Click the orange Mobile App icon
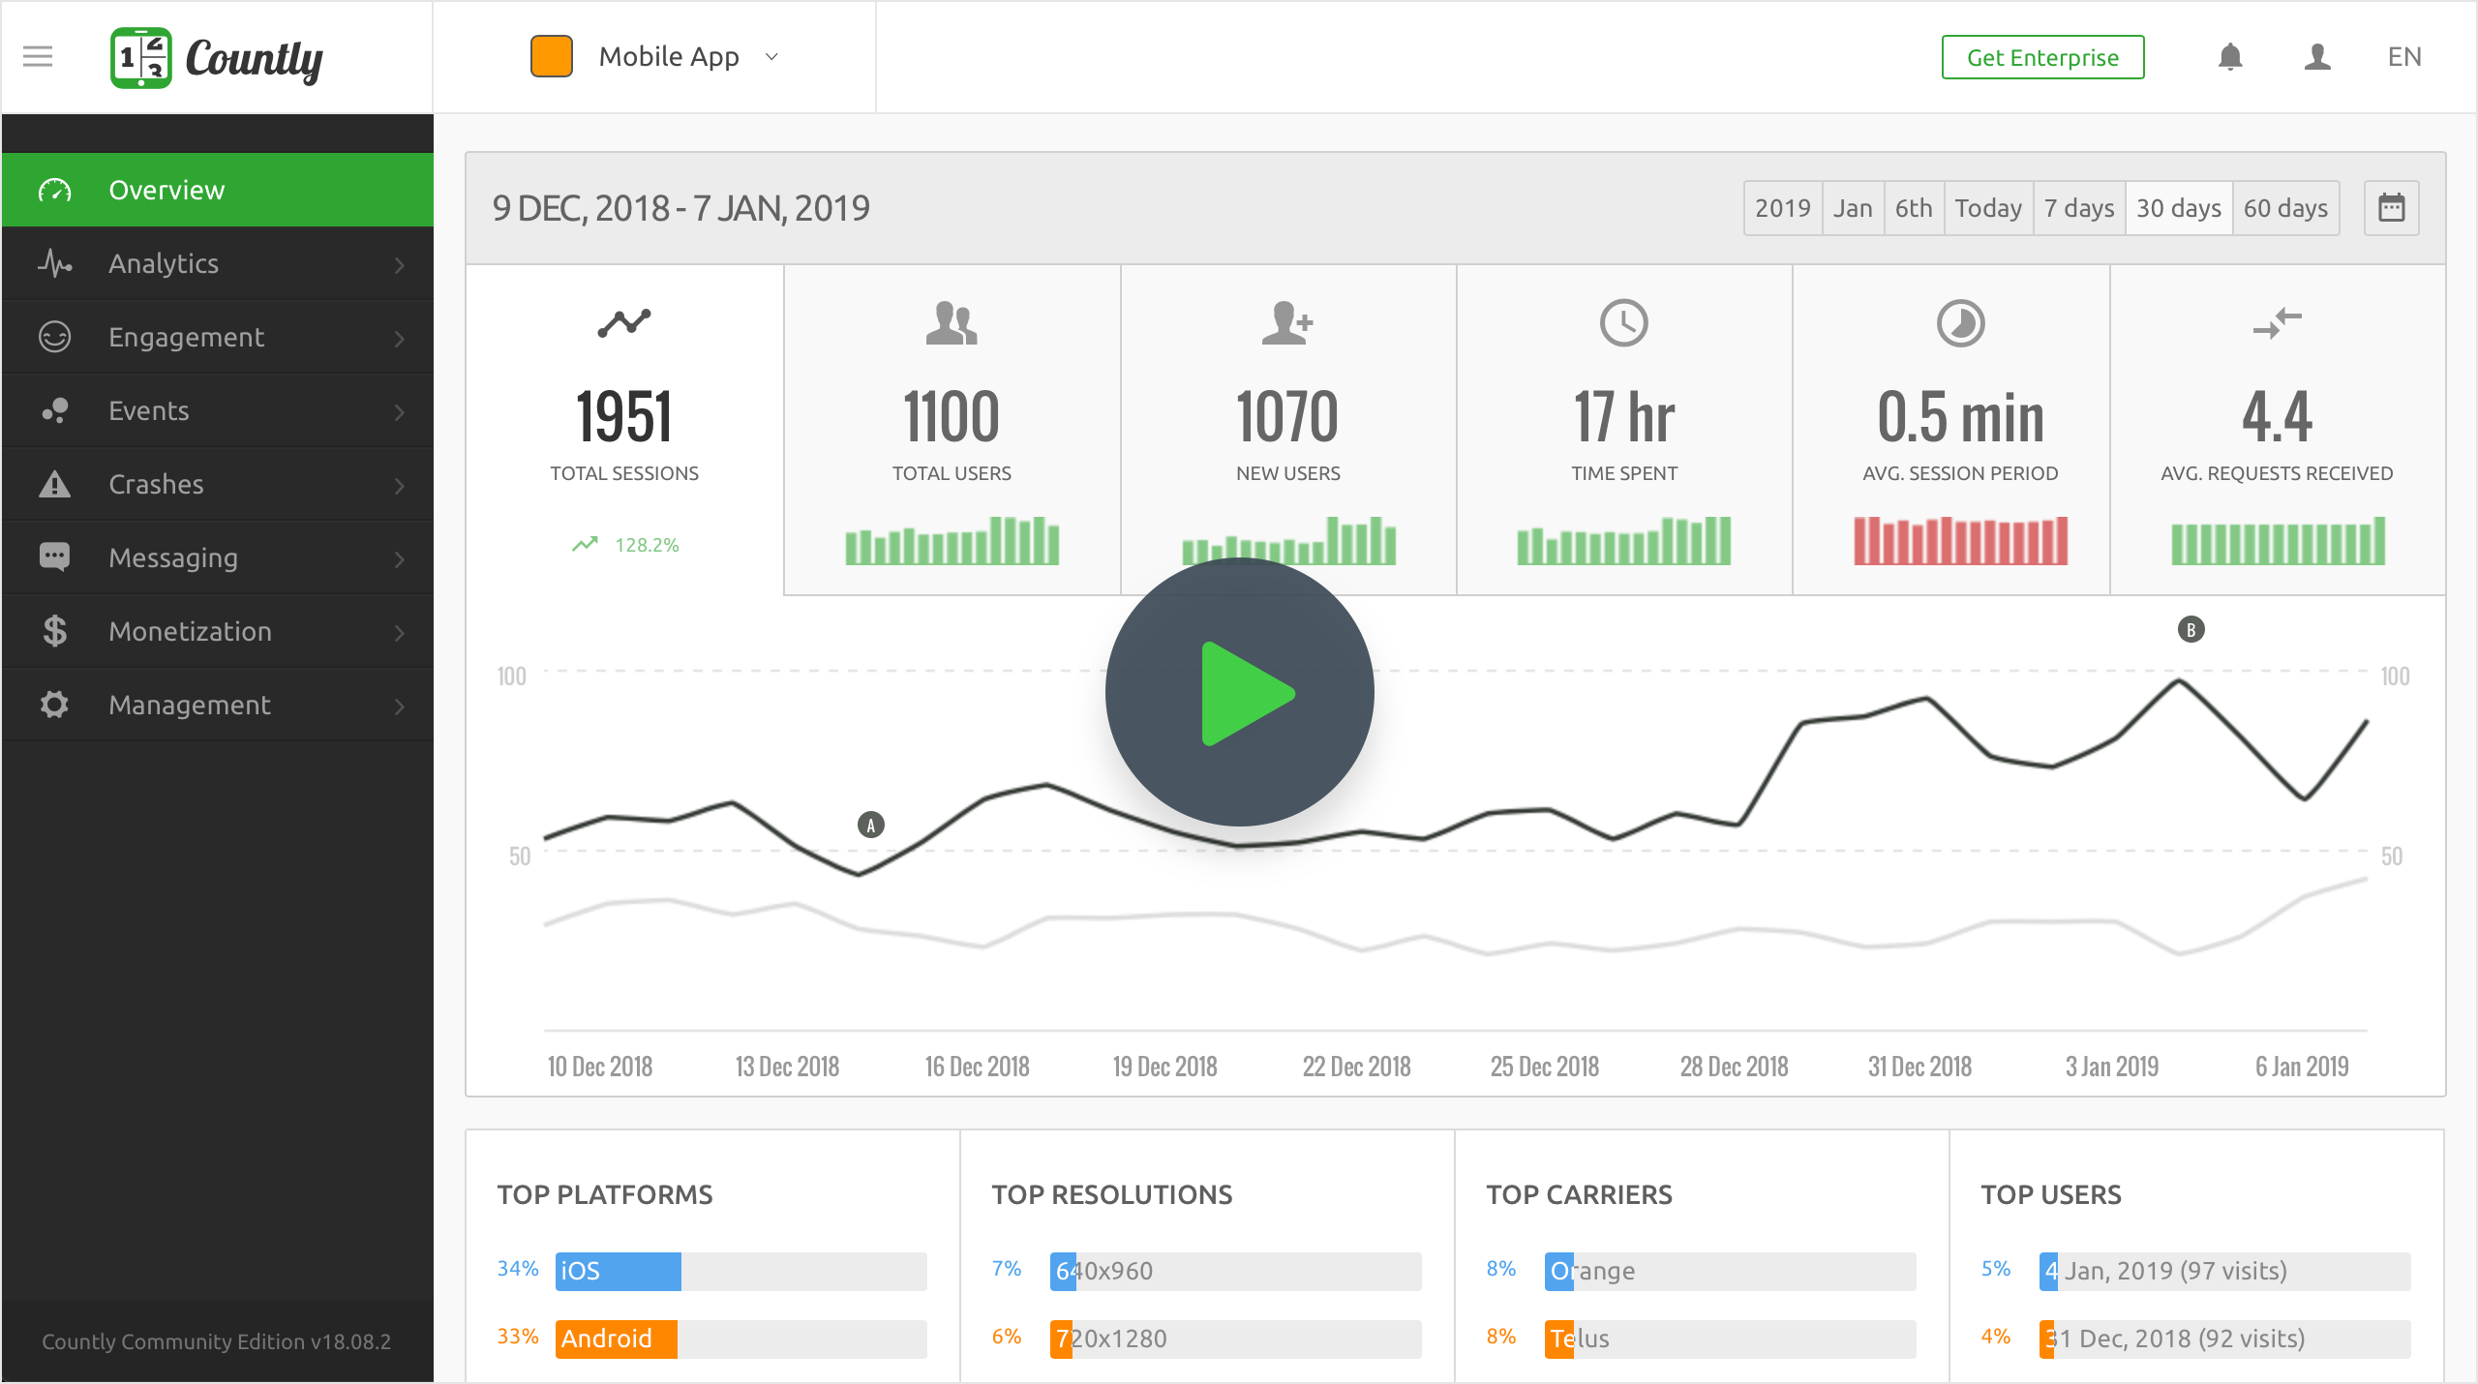Viewport: 2478px width, 1384px height. (x=552, y=56)
